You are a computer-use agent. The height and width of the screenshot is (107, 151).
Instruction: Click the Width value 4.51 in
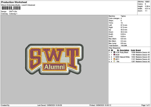(x=147, y=9)
